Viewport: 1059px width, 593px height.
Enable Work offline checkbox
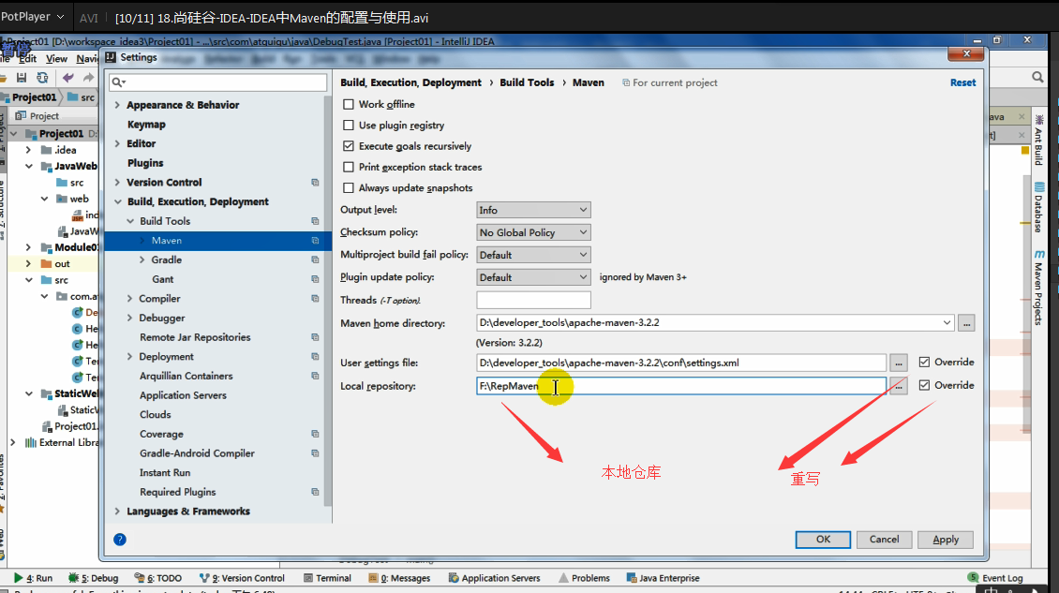349,104
